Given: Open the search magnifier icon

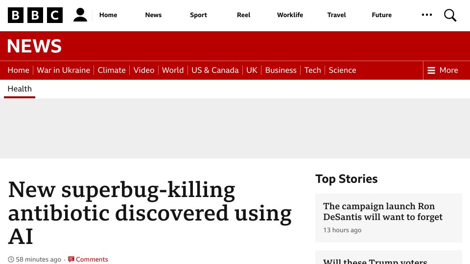Looking at the screenshot, I should [450, 15].
